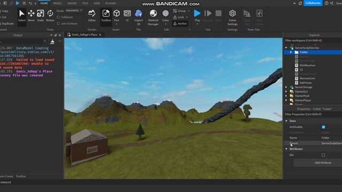Open the help icon beside Collaborate
This screenshot has height=192, width=342.
tap(327, 3)
